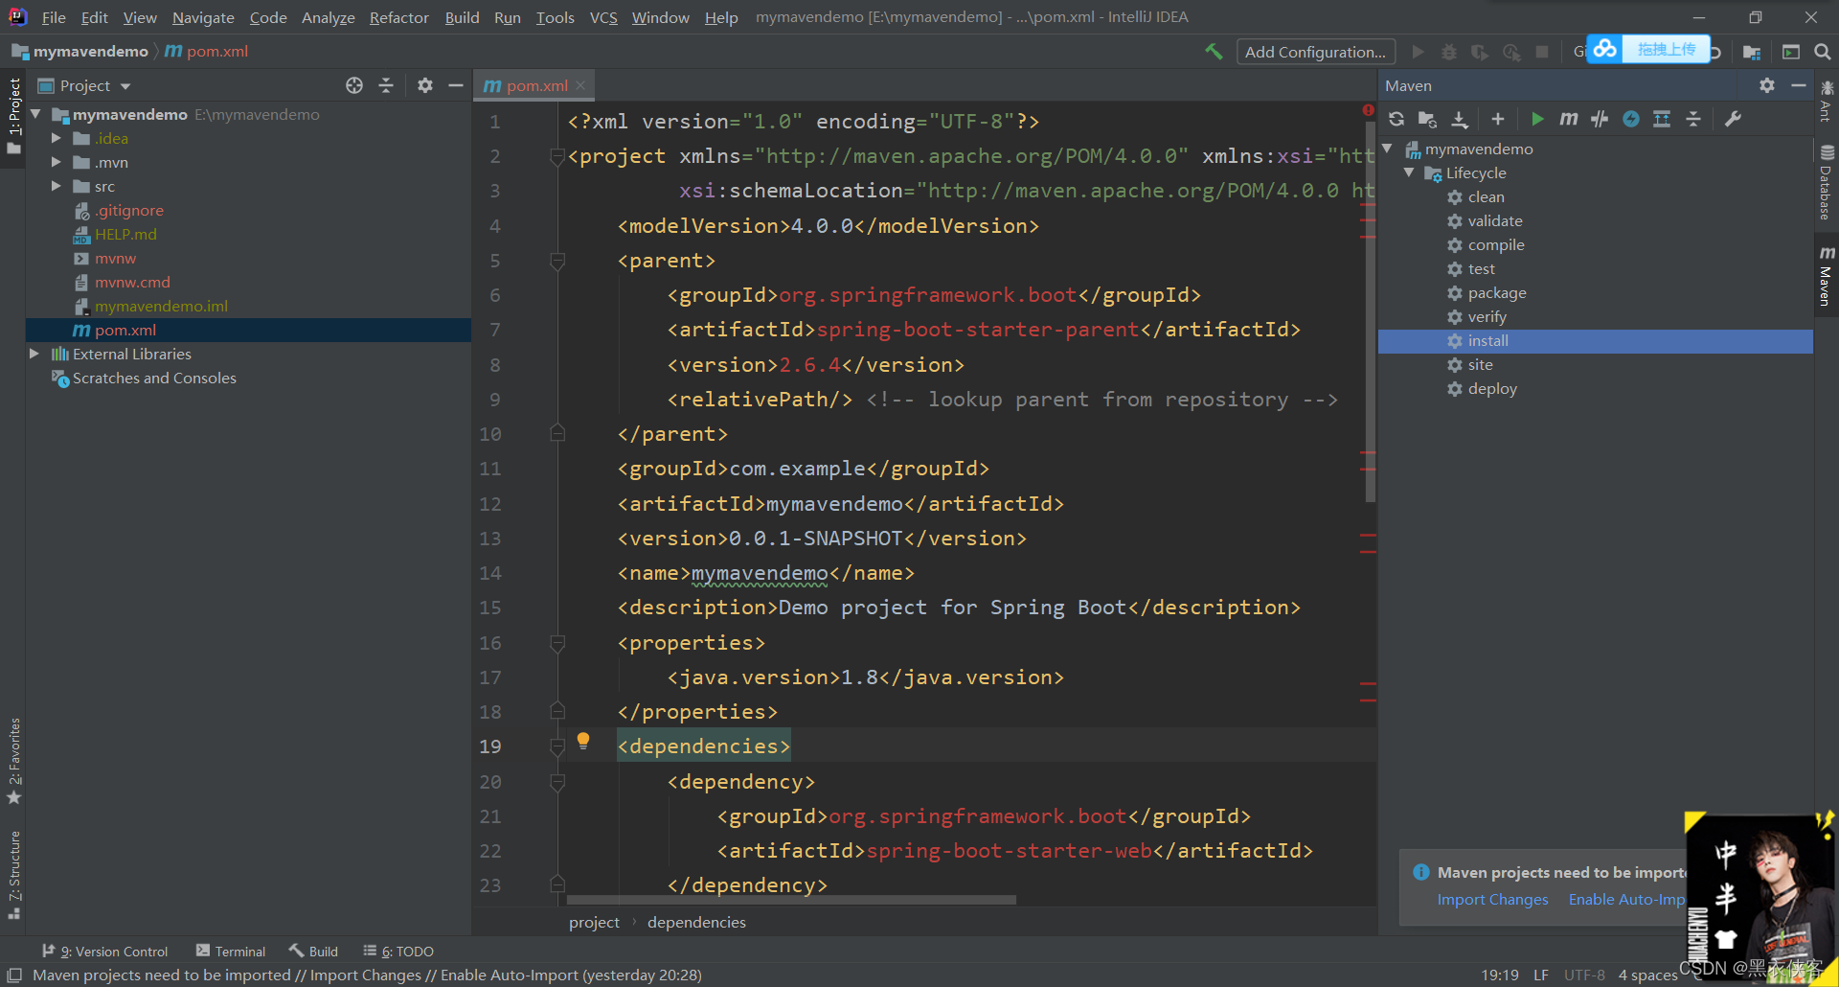The height and width of the screenshot is (987, 1839).
Task: Toggle the 1: Project side stripe
Action: [13, 116]
